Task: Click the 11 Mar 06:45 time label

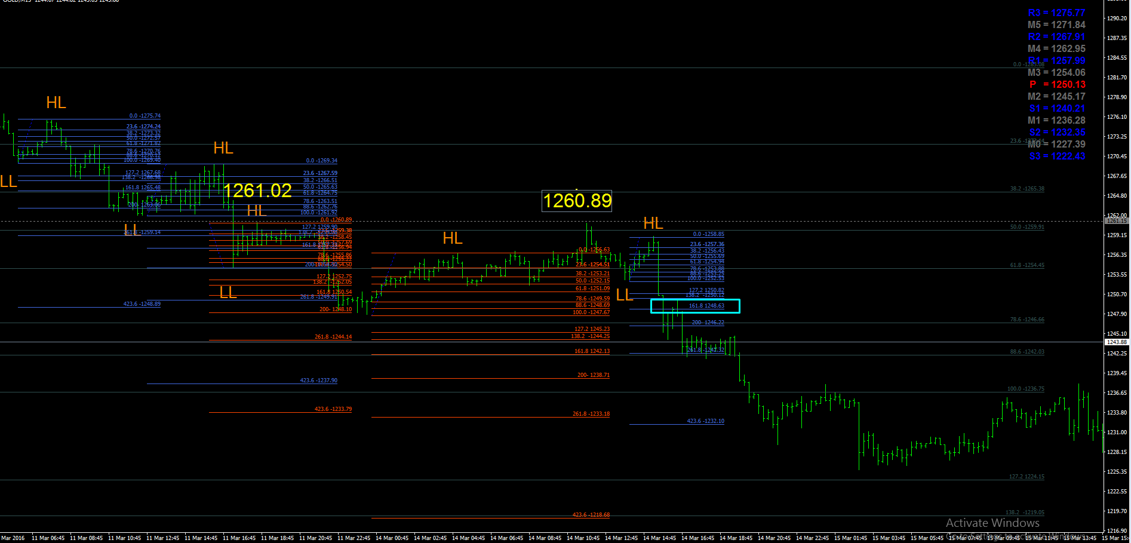Action: pos(48,538)
